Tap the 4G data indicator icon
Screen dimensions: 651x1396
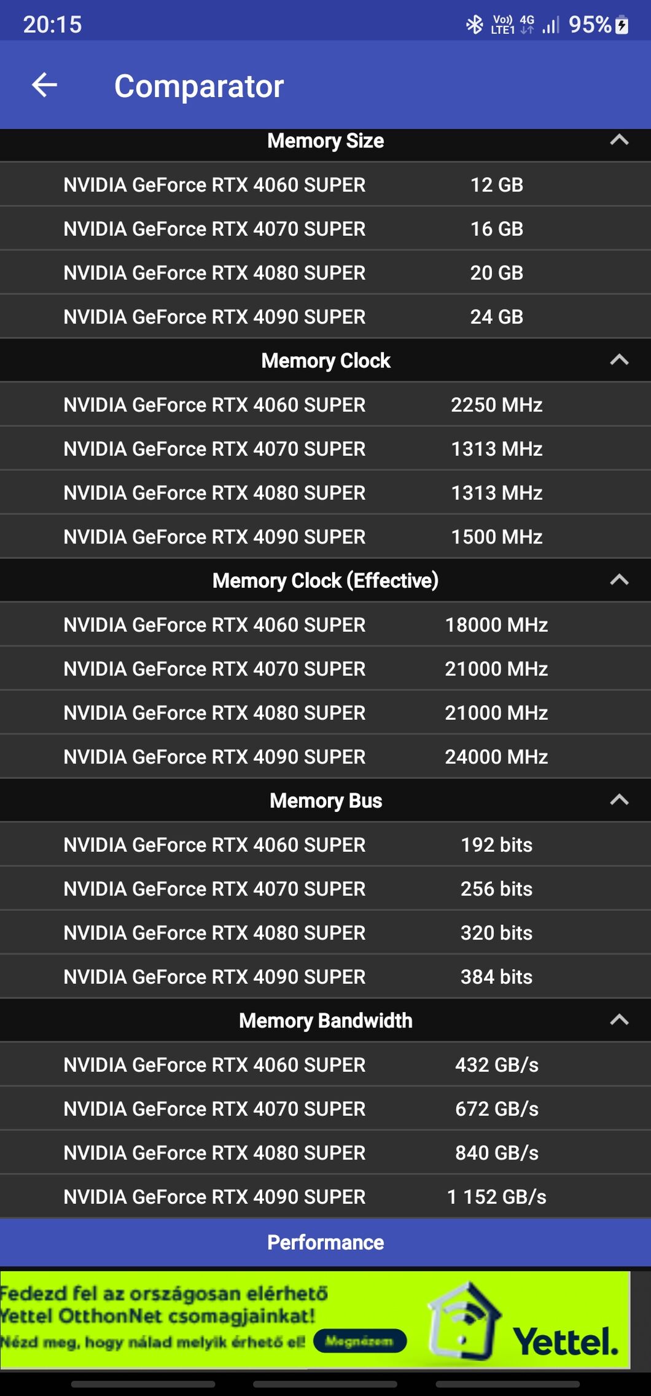[527, 25]
